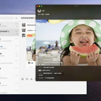The width and height of the screenshot is (101, 101).
Task: Click the plus button beside the search field
Action: [17, 18]
